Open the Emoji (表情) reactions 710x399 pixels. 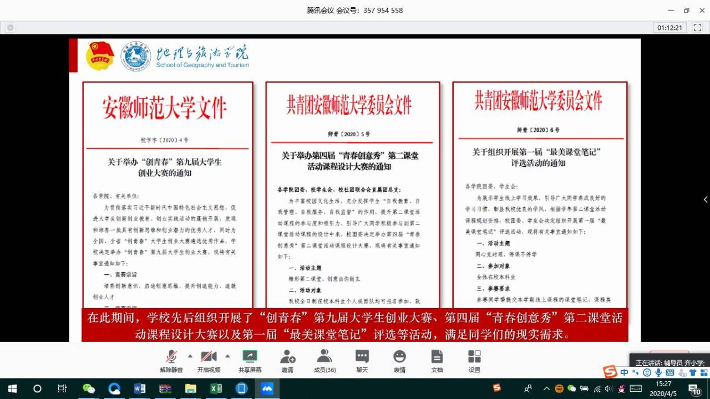399,356
